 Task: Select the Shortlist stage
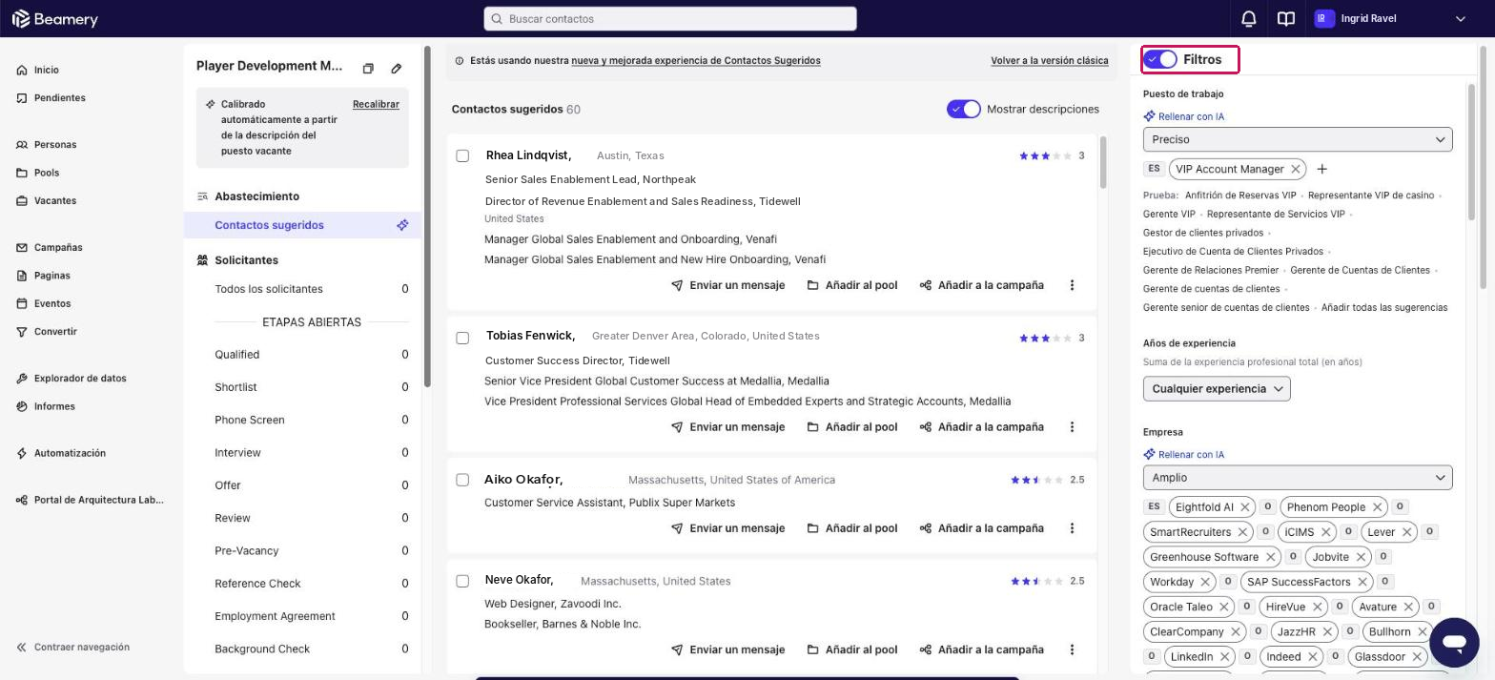[x=311, y=387]
